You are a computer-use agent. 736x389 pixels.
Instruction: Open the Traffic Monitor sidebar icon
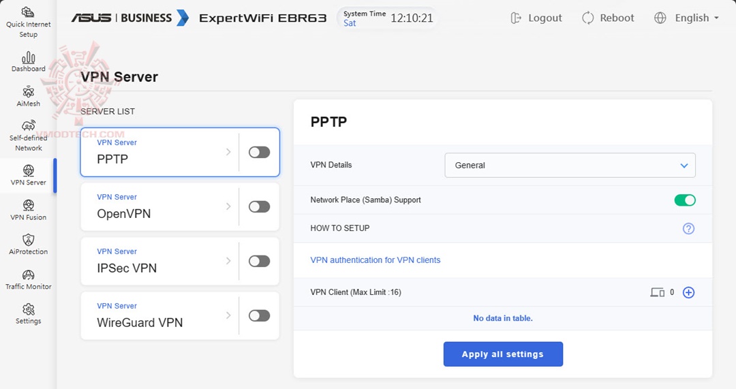pyautogui.click(x=28, y=275)
